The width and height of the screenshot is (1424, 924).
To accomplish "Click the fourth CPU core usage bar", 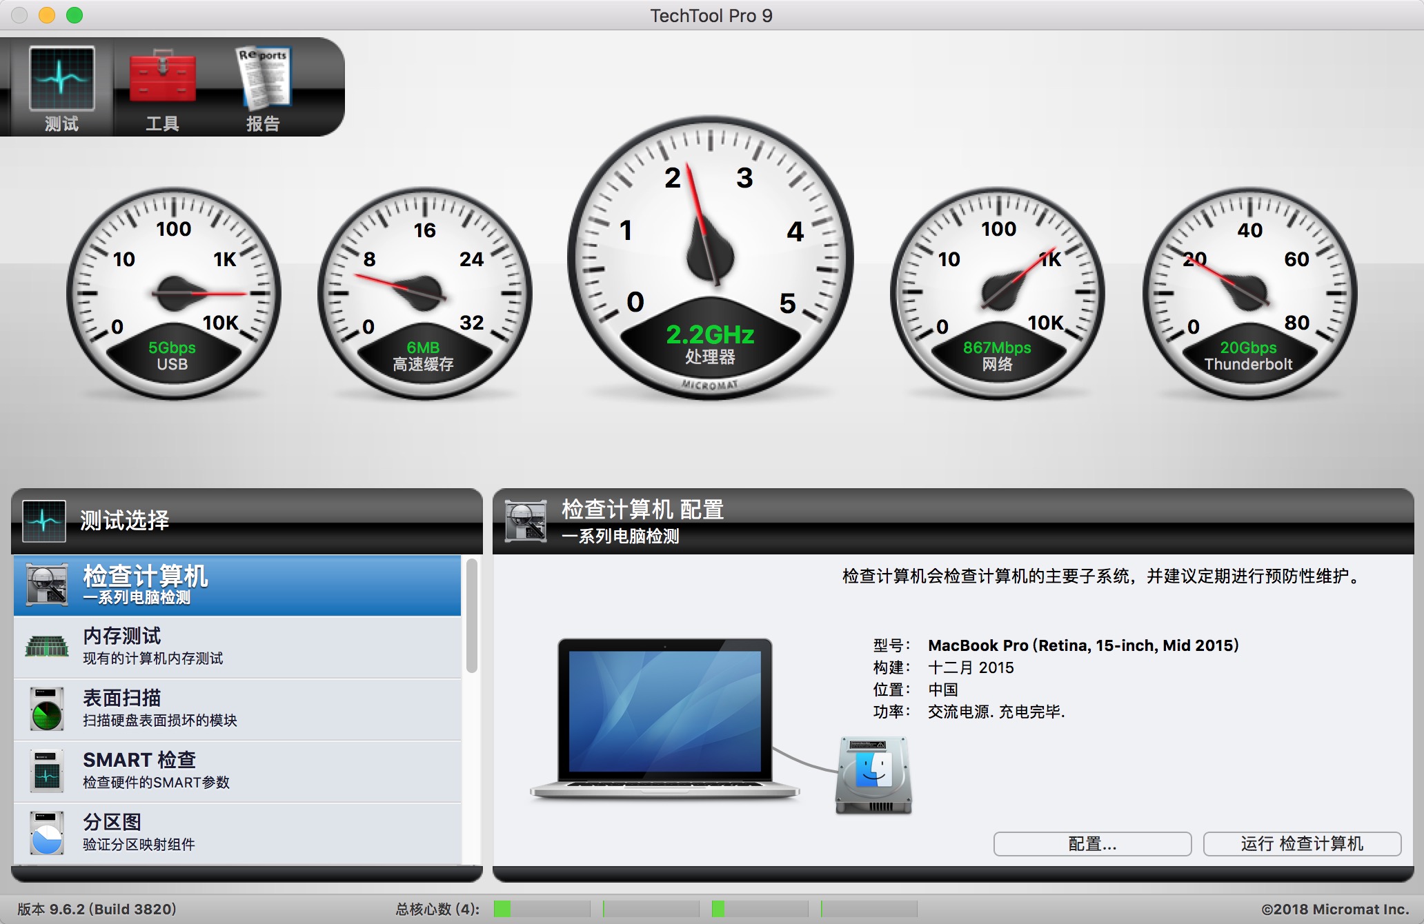I will coord(869,909).
